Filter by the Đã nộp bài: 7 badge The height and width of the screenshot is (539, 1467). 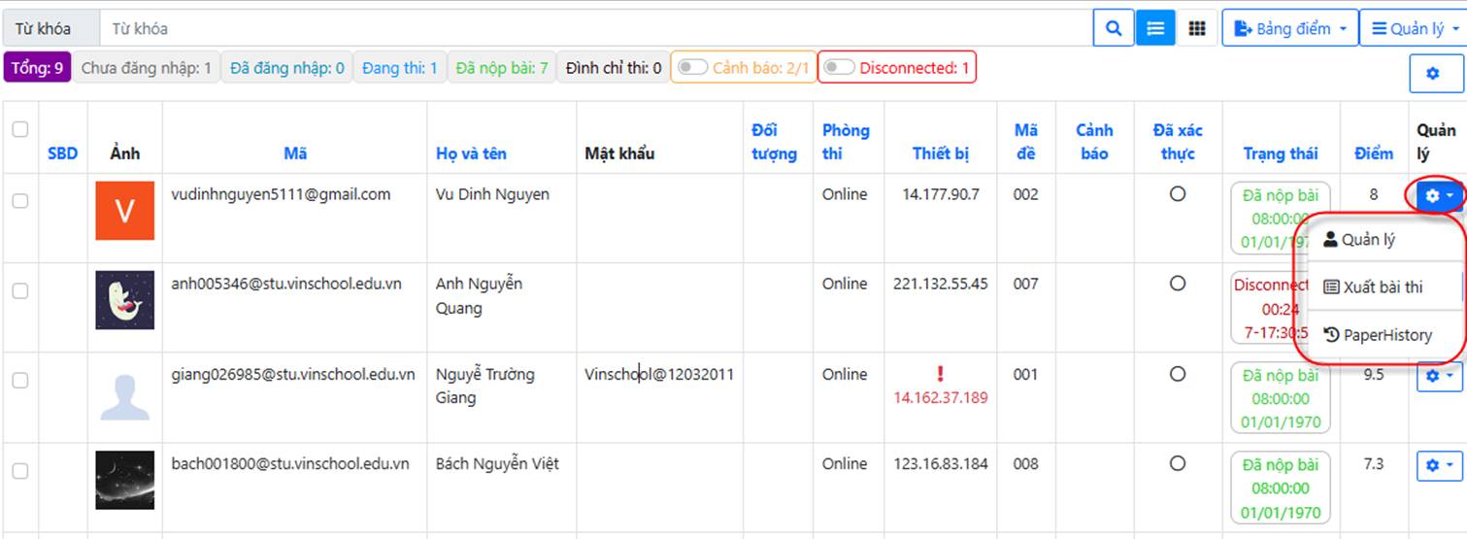tap(502, 68)
